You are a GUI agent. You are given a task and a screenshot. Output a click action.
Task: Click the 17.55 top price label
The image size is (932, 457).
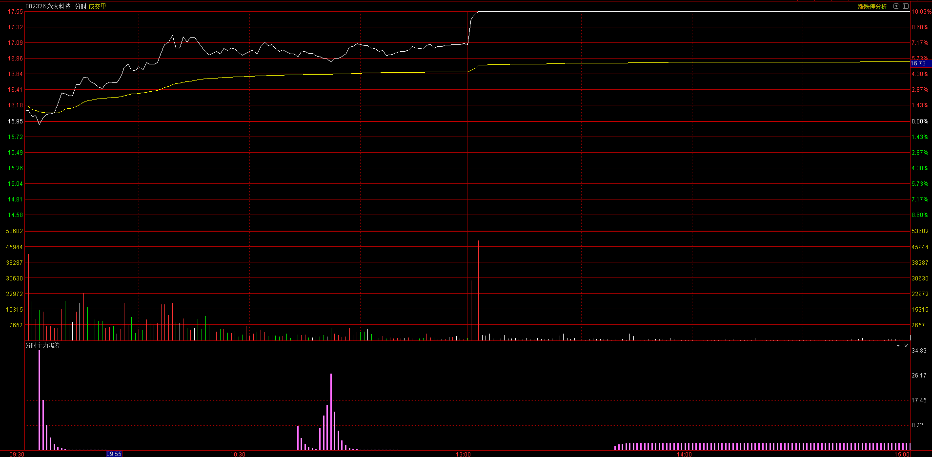pos(15,12)
